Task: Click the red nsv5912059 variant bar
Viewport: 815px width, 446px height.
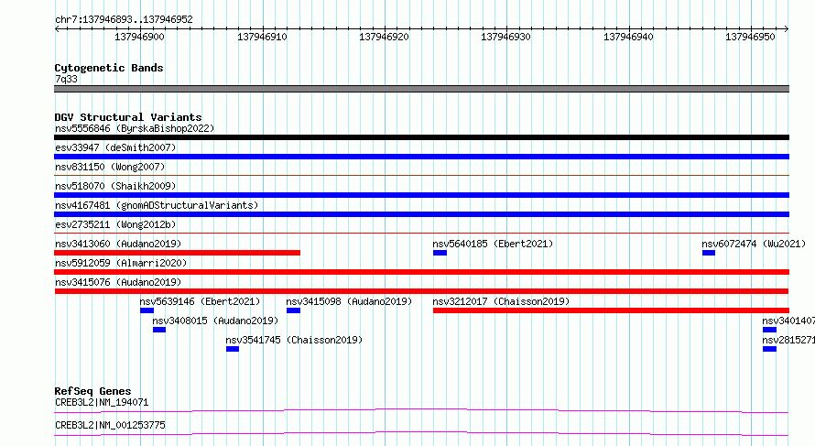Action: pyautogui.click(x=421, y=272)
